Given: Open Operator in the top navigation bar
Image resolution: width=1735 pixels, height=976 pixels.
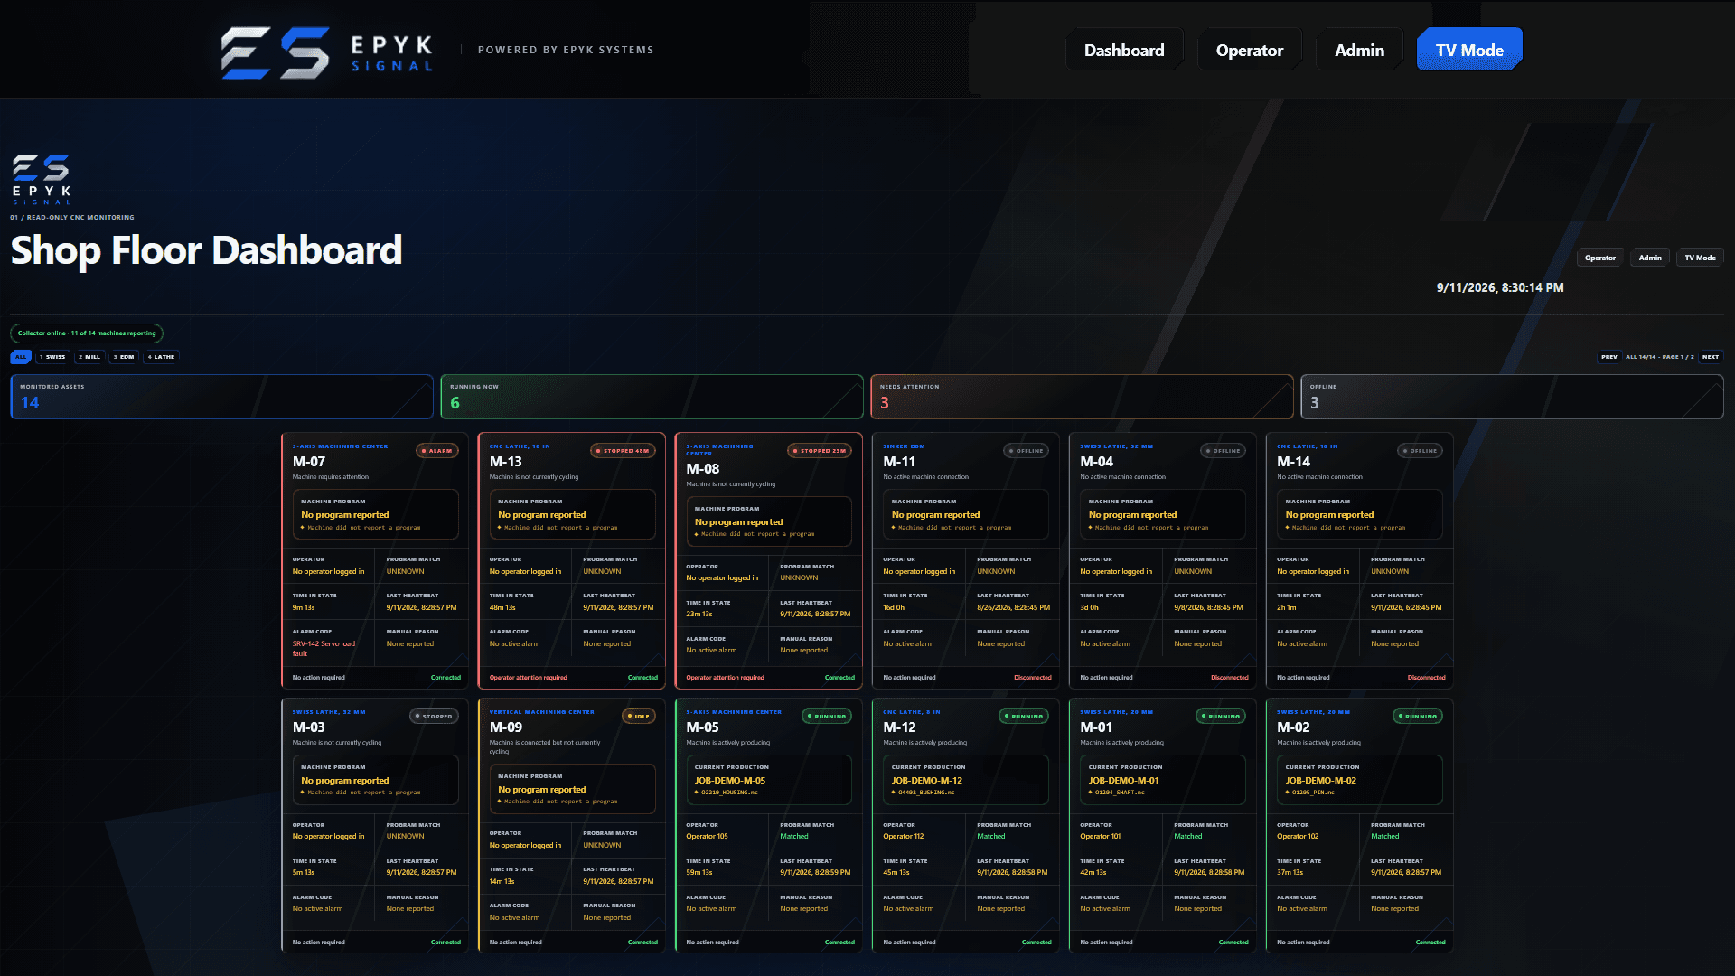Looking at the screenshot, I should pyautogui.click(x=1249, y=50).
